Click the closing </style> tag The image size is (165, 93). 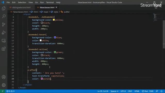(28, 85)
